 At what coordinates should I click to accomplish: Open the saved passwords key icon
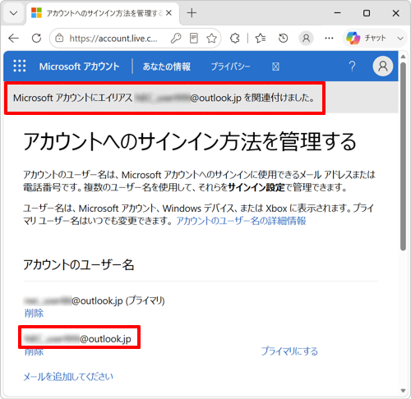tap(176, 39)
